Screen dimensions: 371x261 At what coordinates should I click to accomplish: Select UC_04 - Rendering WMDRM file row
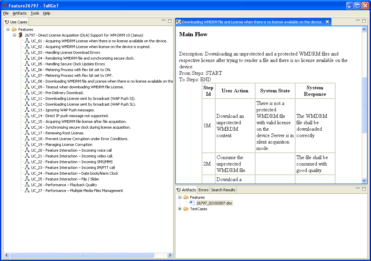pyautogui.click(x=83, y=58)
